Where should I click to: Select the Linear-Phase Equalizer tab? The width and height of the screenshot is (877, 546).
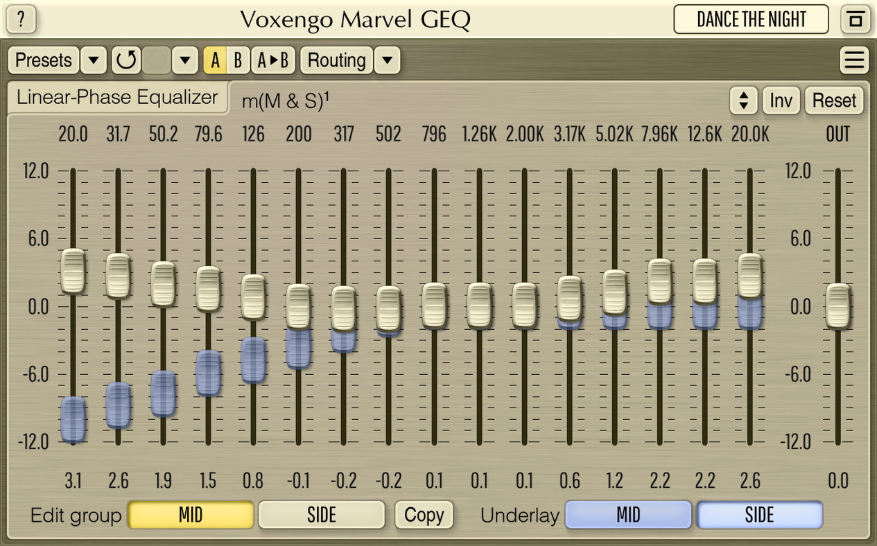click(118, 98)
